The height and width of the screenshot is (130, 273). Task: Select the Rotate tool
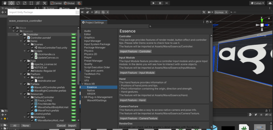pos(18,3)
